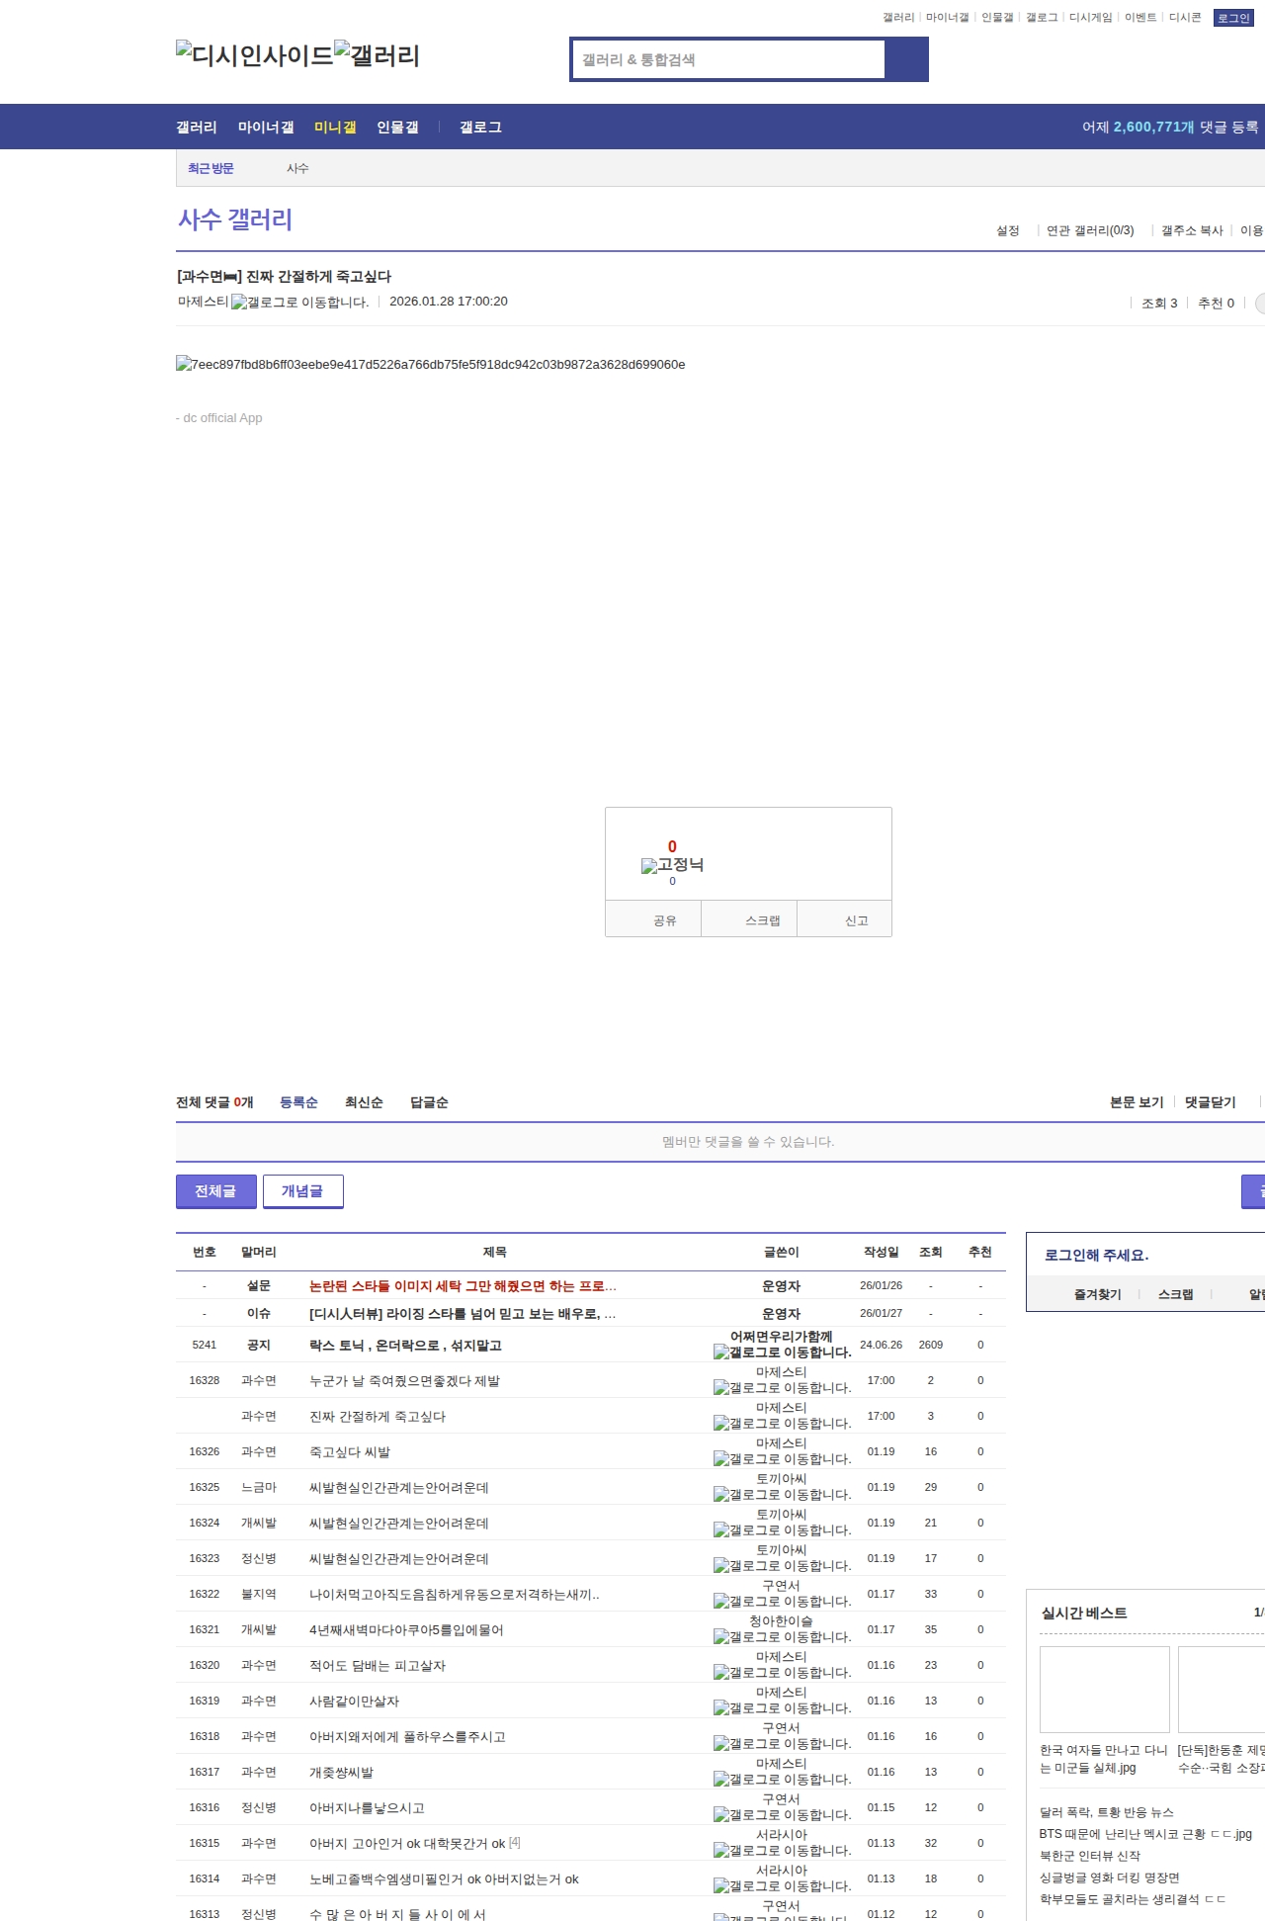Click the 디시인사이드 logo image

(x=254, y=55)
